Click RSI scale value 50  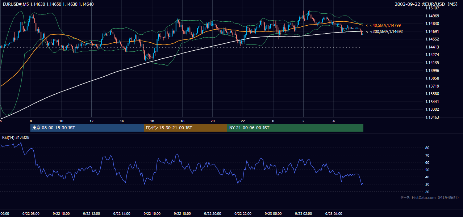click(427, 170)
